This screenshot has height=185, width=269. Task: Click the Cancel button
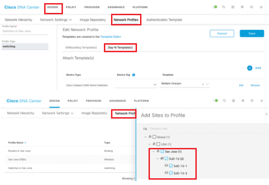222,34
